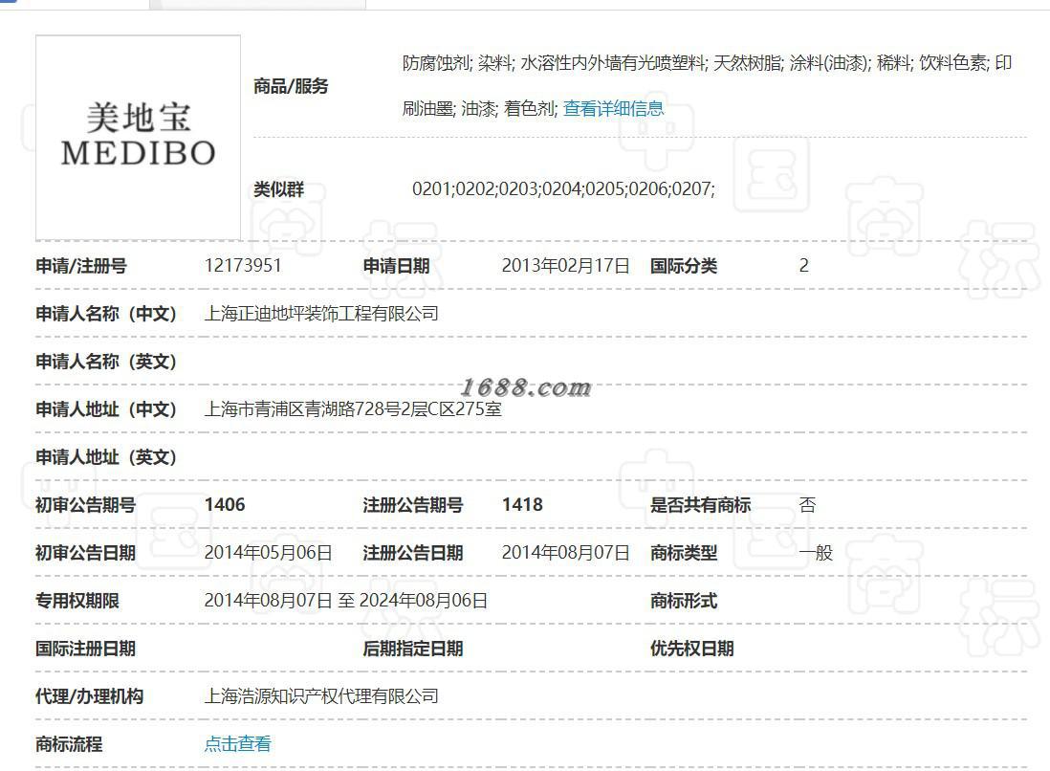Click the 申请人名称（英文） label
The height and width of the screenshot is (771, 1050).
[x=106, y=361]
